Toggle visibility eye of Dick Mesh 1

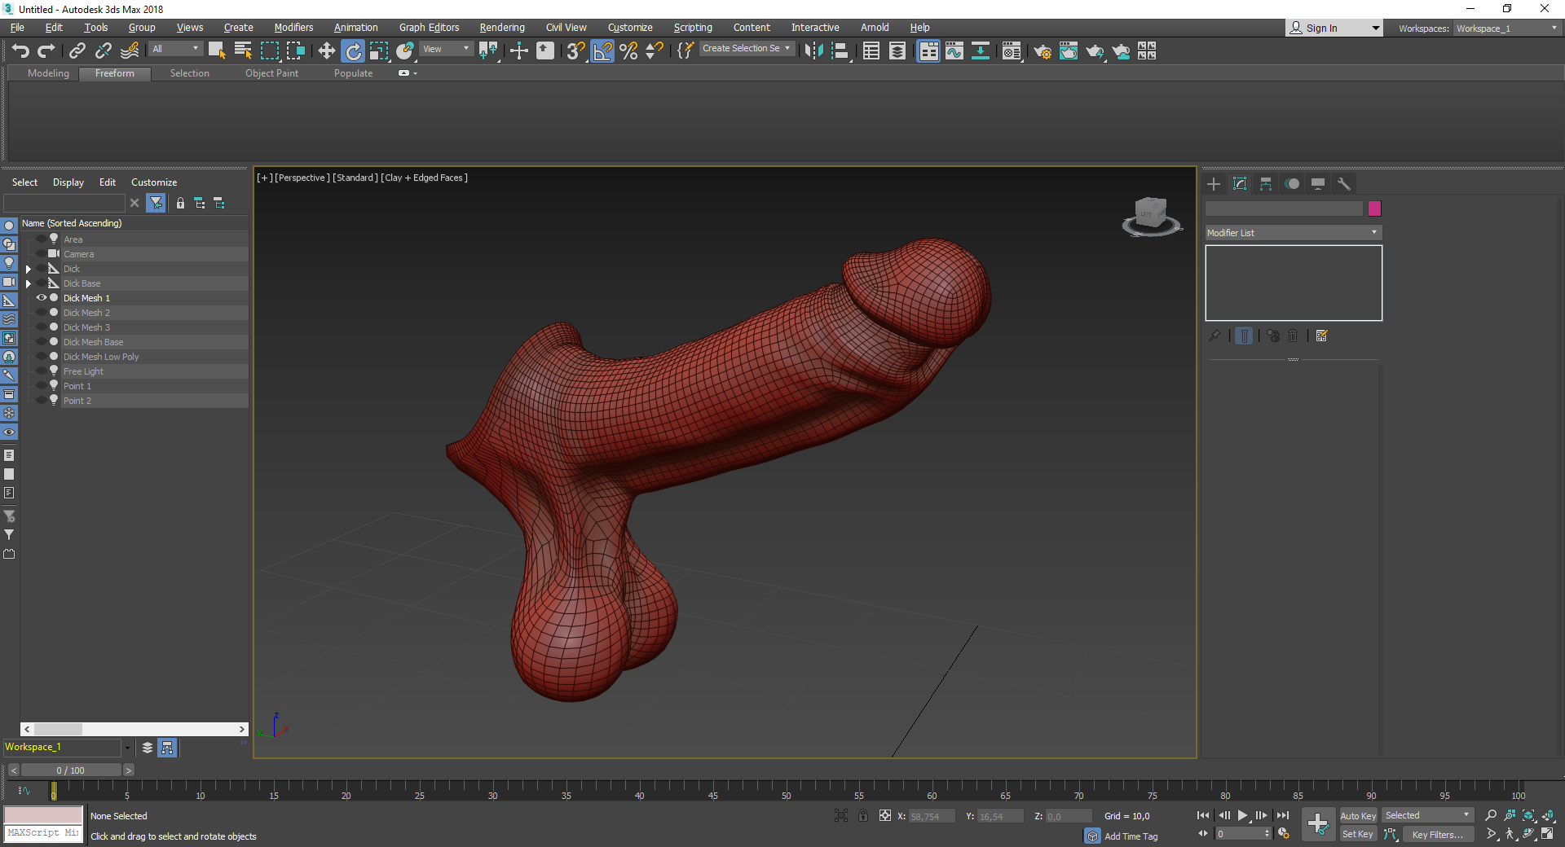click(42, 298)
